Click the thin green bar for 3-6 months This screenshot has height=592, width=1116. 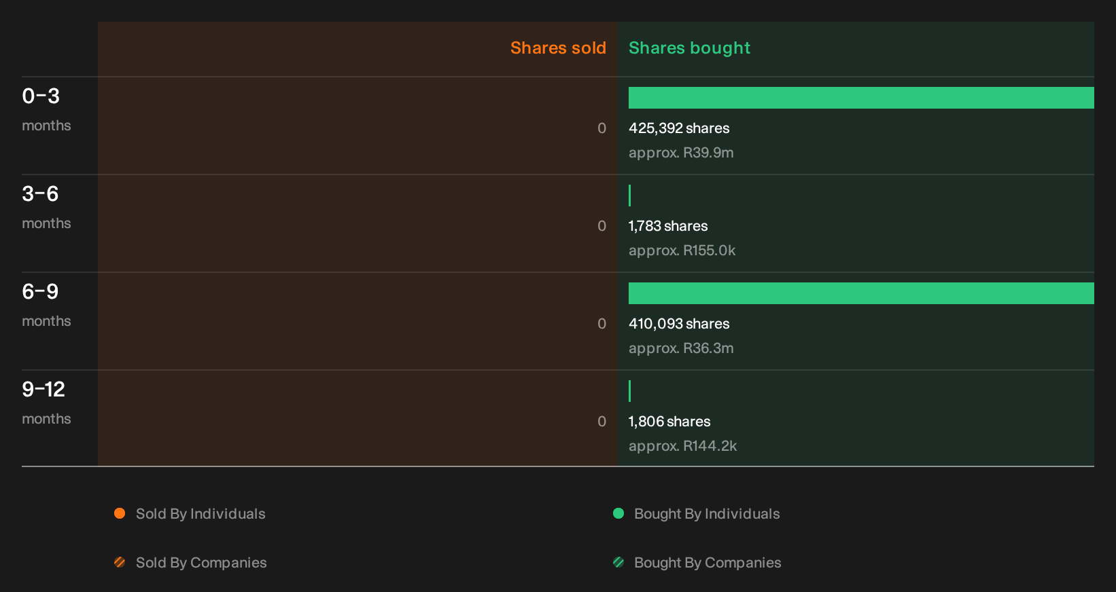tap(630, 196)
